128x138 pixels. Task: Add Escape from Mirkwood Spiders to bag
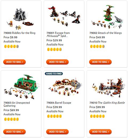click(x=57, y=62)
